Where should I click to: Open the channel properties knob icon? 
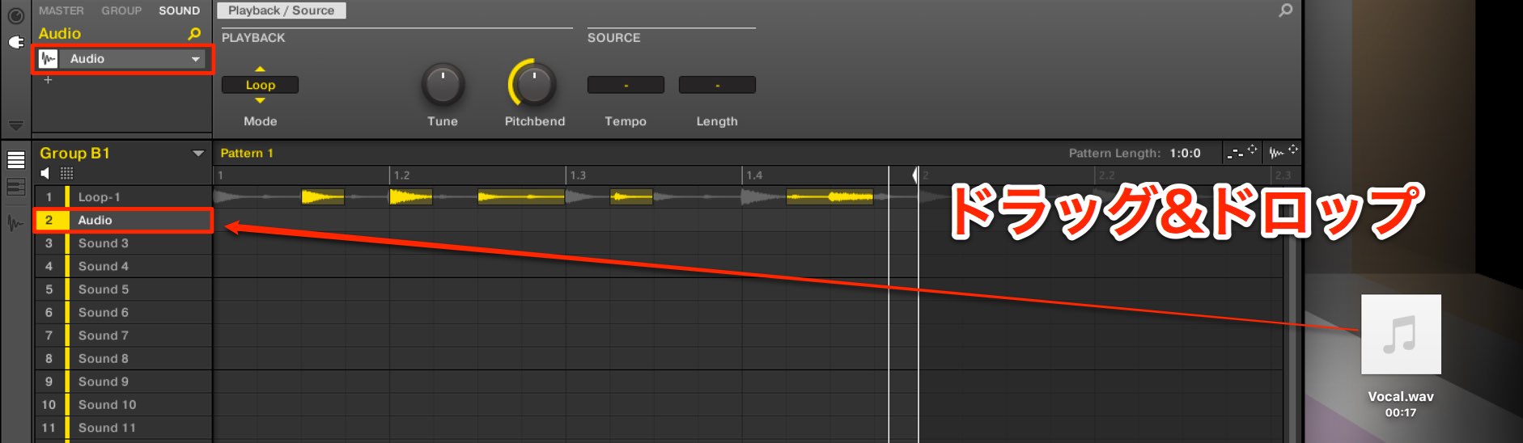[15, 15]
